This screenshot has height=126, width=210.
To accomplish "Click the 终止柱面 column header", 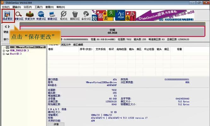I will point(149,49).
